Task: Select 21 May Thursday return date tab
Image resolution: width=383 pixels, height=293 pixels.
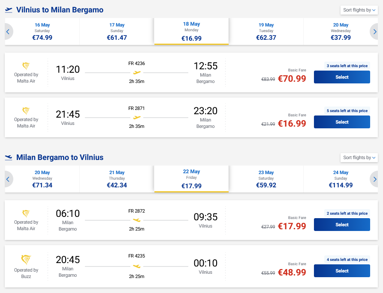Action: click(117, 179)
